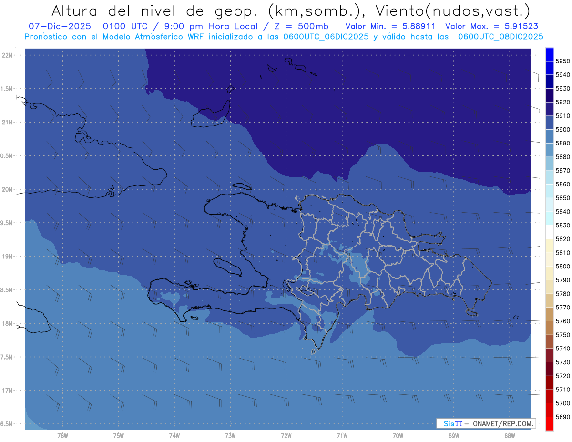Click the '19N' latitude axis label
This screenshot has width=572, height=442.
(x=7, y=257)
